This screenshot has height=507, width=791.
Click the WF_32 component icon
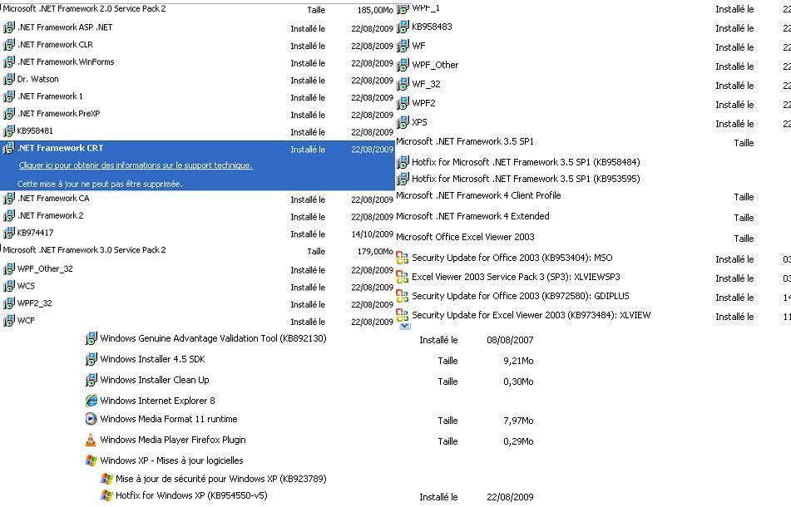[x=403, y=85]
